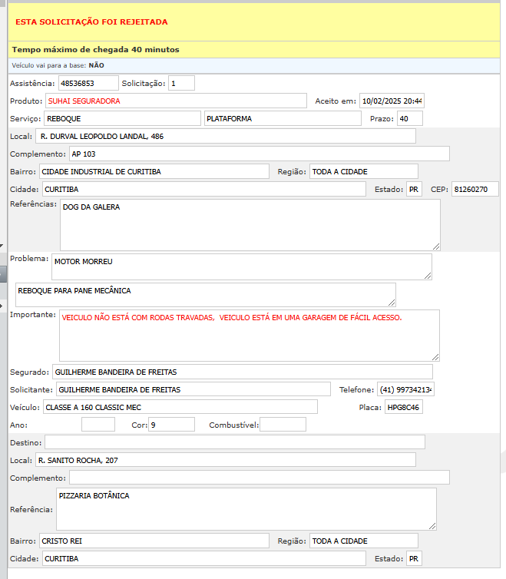Select the Produto field with SUHAI SEGURADORA

(176, 101)
